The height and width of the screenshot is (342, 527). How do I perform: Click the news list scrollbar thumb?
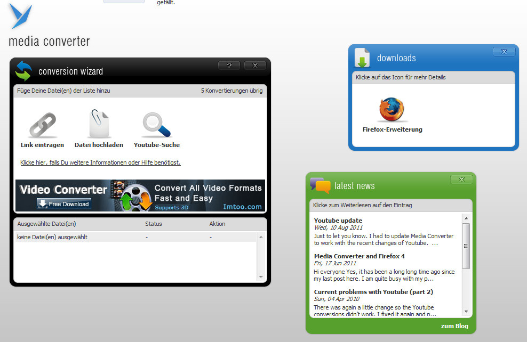click(x=466, y=246)
